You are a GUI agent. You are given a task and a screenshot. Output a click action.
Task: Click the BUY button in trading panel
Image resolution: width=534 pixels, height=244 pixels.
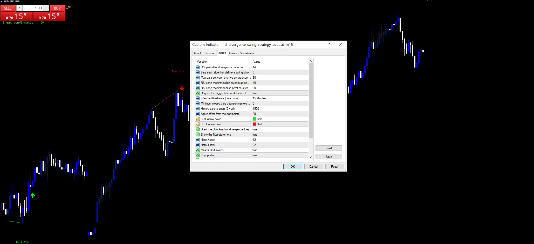click(57, 8)
